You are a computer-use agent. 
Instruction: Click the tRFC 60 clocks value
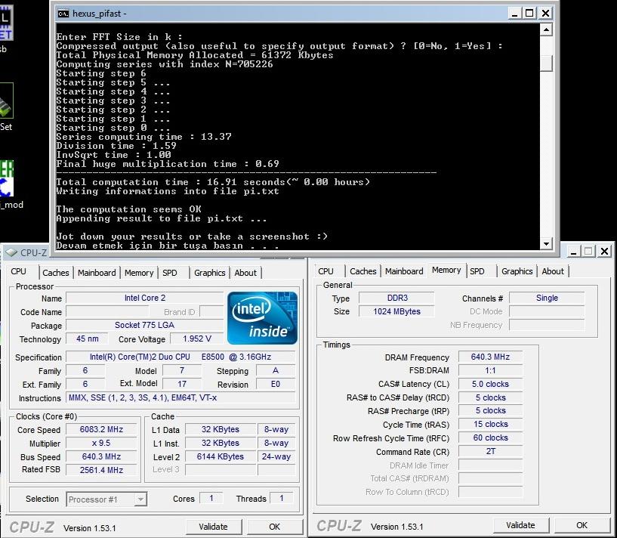point(490,438)
